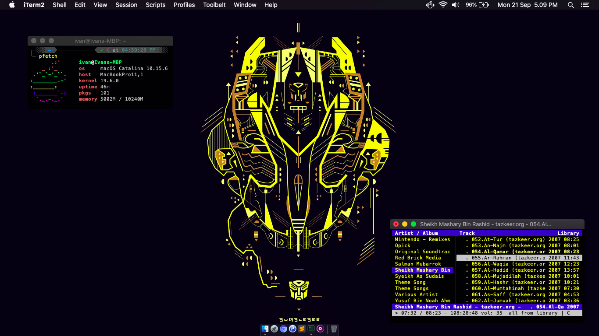
Task: Open the volume control in menu bar
Action: click(x=456, y=5)
